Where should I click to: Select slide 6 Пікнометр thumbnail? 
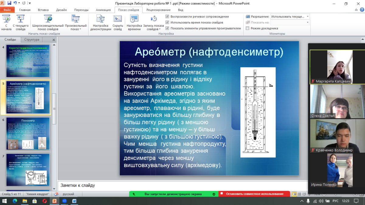click(28, 134)
